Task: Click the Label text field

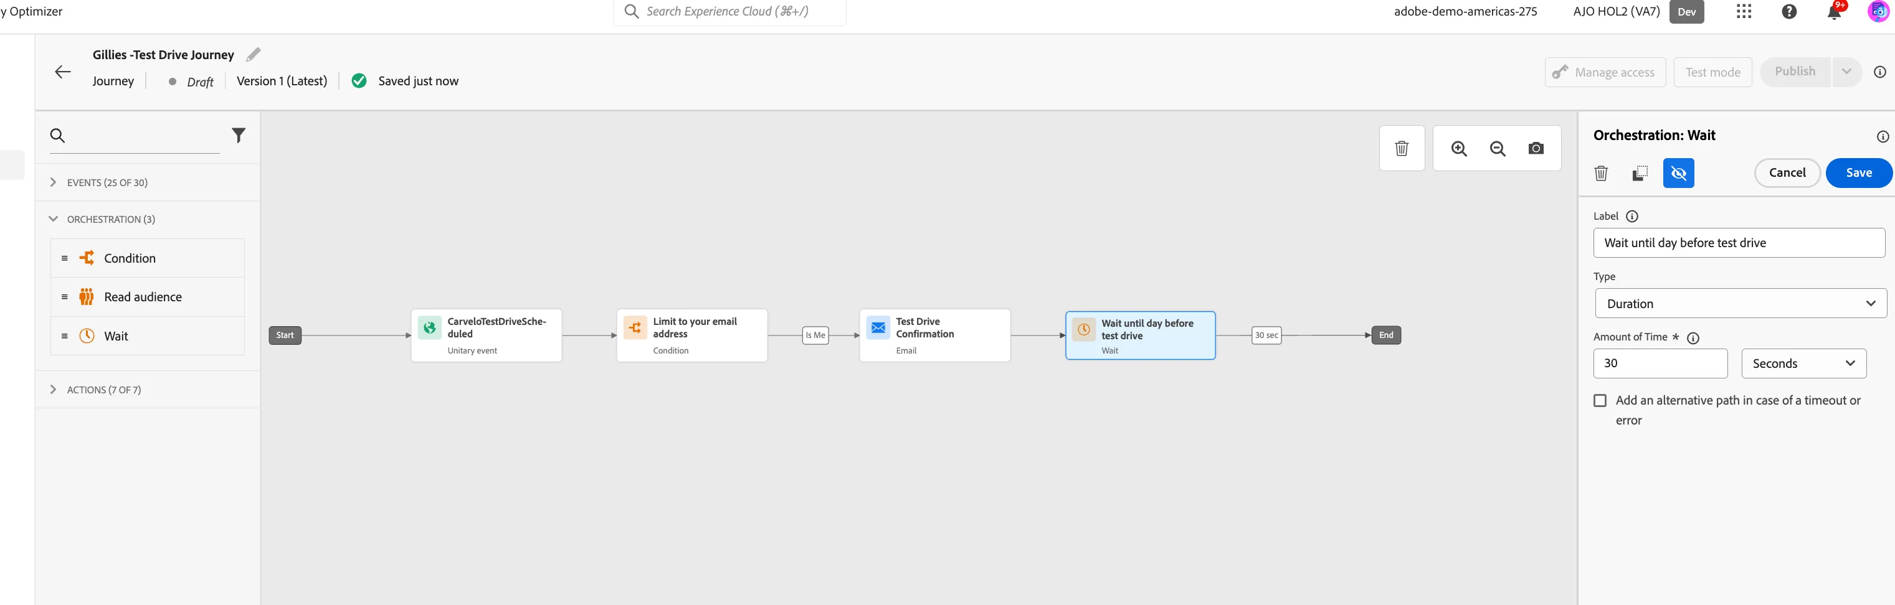Action: (x=1738, y=243)
